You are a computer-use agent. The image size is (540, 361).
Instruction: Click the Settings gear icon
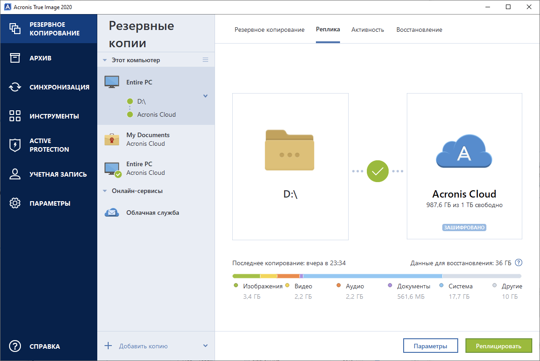(15, 203)
